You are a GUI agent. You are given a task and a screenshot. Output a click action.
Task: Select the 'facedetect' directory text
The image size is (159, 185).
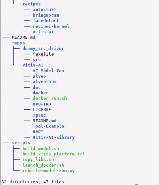coord(46,21)
